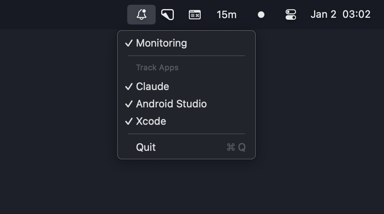Click the 03:02 clock display
384x214 pixels.
356,15
